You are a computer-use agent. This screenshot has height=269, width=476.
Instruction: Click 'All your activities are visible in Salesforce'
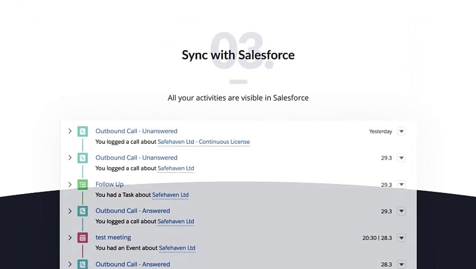(238, 98)
